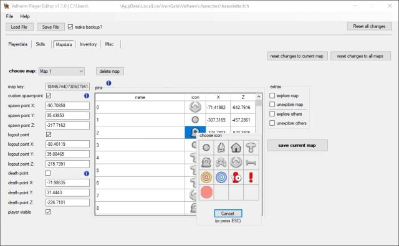399x246 pixels.
Task: Choose the horned boss pin icon
Action: click(x=236, y=163)
